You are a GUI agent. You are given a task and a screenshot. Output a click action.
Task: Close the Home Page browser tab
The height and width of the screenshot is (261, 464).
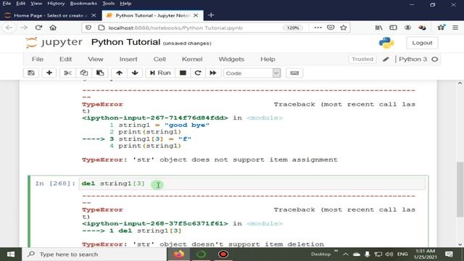pyautogui.click(x=94, y=15)
